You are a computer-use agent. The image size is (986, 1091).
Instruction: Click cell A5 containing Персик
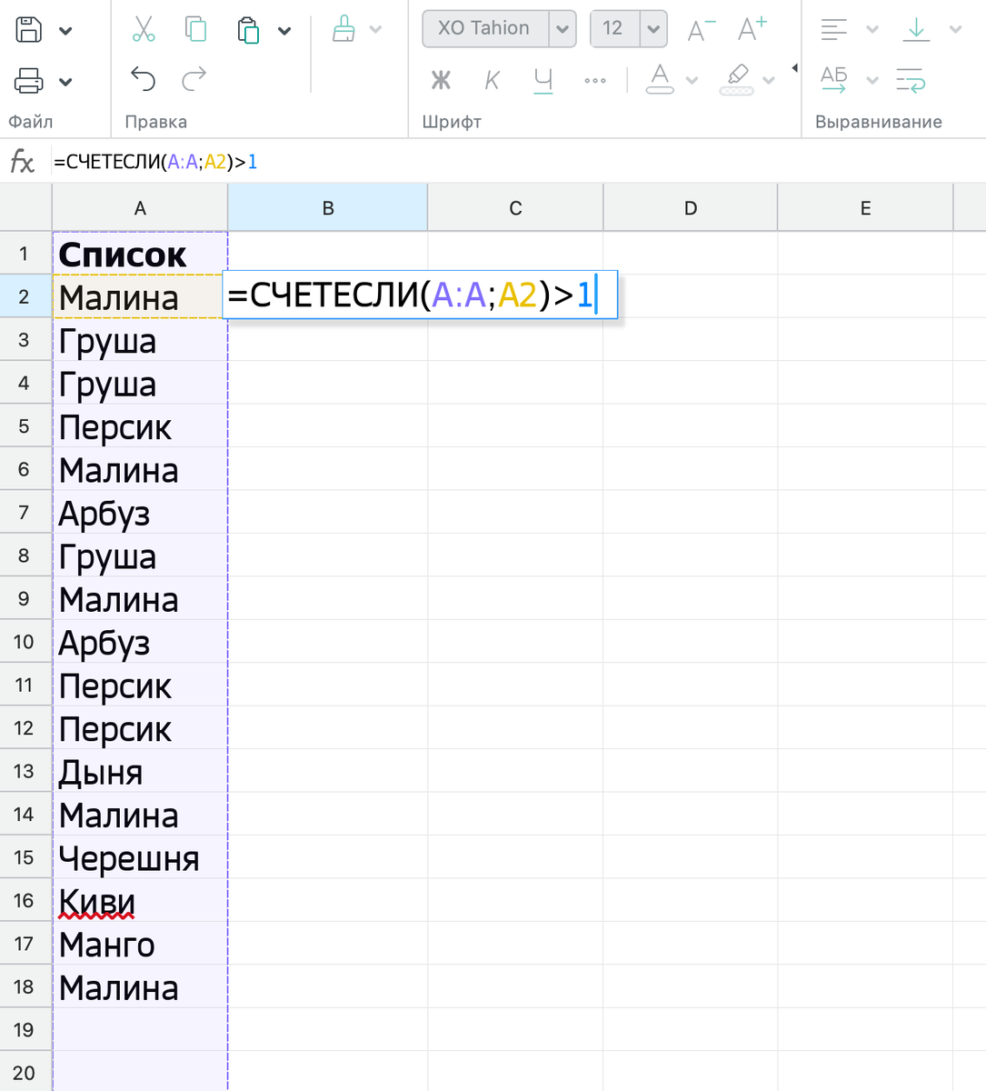coord(140,426)
